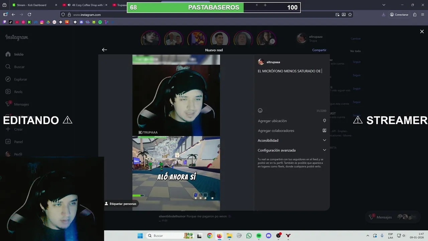The image size is (428, 241).
Task: Open Mensajes in the Instagram sidebar
Action: pyautogui.click(x=17, y=104)
